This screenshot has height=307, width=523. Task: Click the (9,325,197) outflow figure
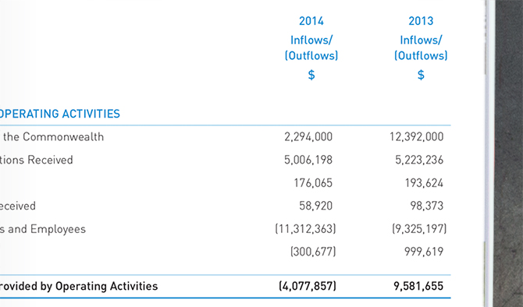pos(419,229)
